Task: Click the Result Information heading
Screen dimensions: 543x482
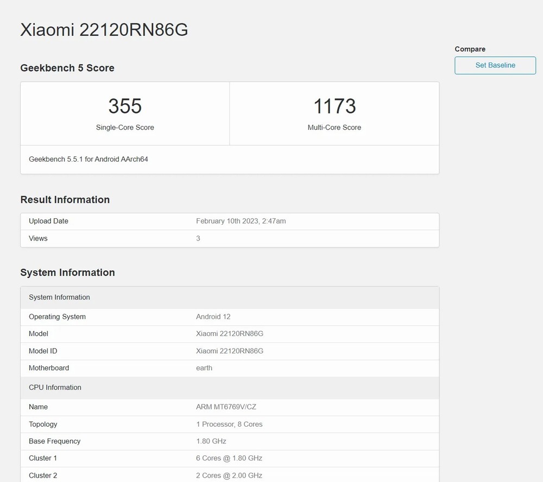Action: point(65,200)
